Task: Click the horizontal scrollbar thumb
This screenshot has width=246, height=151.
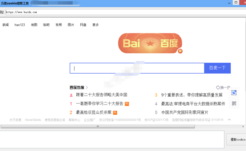Action: point(98,126)
